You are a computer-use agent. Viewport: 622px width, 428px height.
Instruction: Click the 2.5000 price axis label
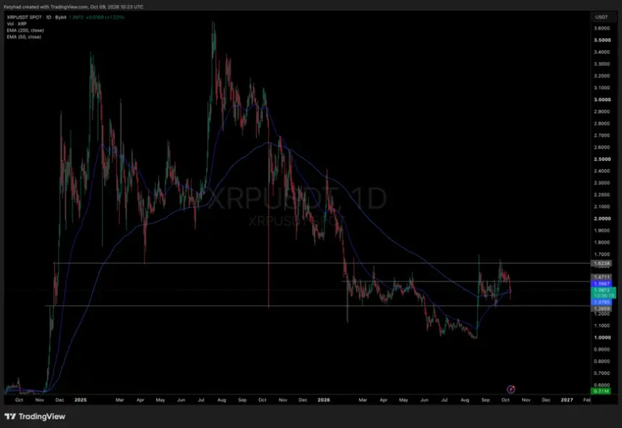[602, 159]
